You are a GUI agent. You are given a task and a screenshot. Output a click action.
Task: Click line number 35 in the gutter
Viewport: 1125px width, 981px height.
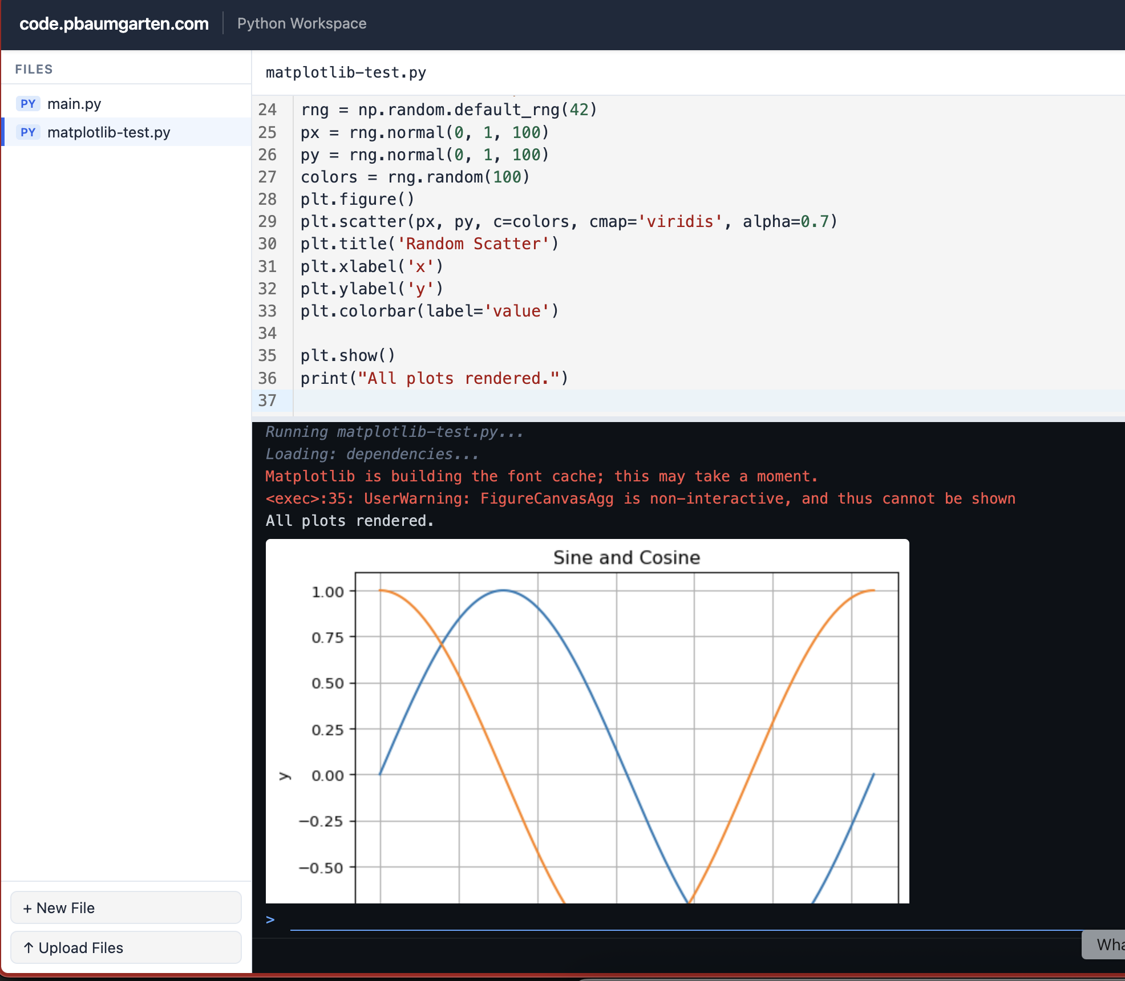point(267,356)
